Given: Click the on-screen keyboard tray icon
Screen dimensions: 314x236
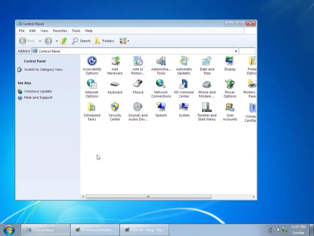Looking at the screenshot, I should (270, 230).
